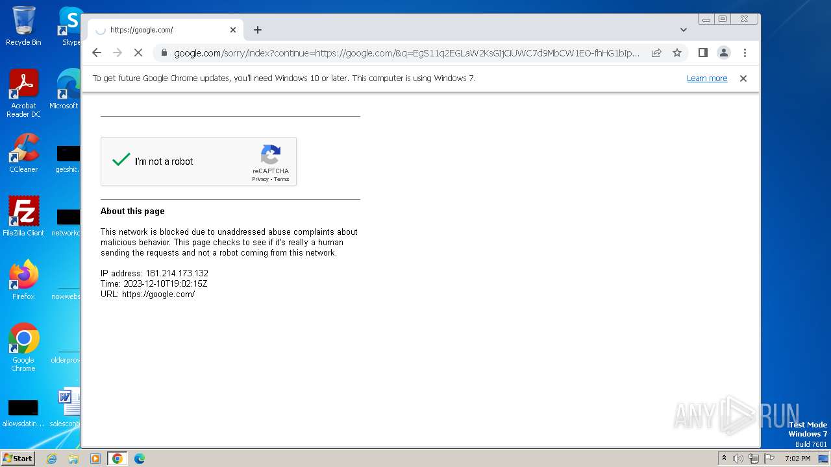Open network status in system tray
The height and width of the screenshot is (467, 831).
tap(754, 459)
